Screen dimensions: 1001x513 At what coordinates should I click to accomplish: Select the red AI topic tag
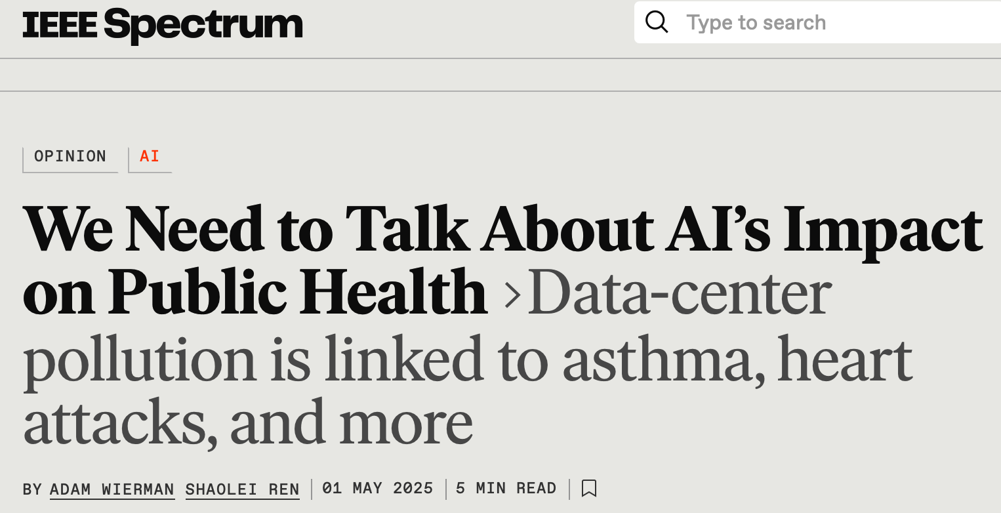point(150,157)
